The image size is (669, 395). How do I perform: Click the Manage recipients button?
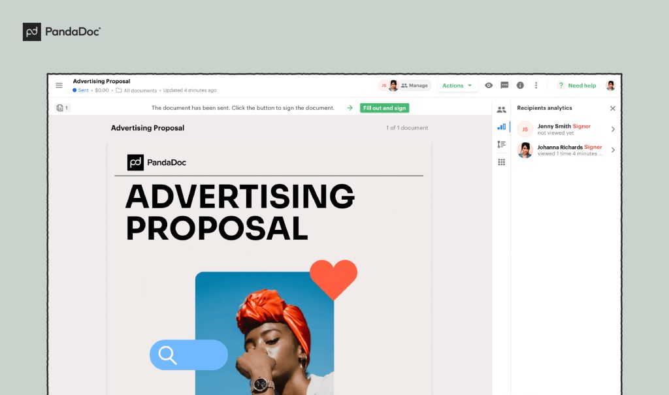pos(414,86)
